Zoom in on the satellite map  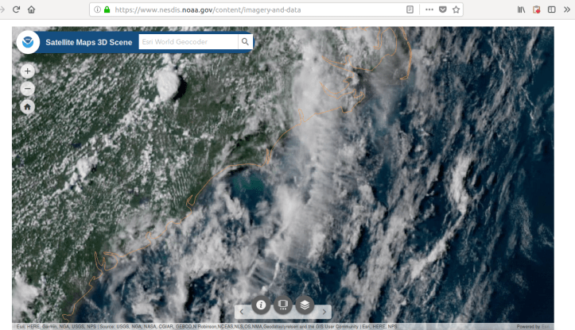tap(28, 71)
